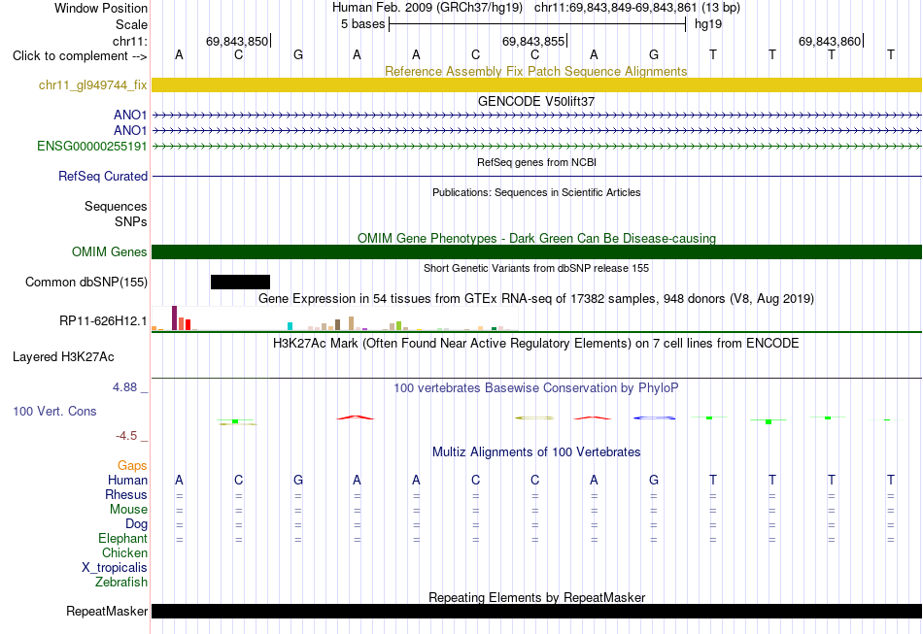The height and width of the screenshot is (634, 923).
Task: Click 'Short Genetic Variants from dbSNP release 155'
Action: [536, 268]
